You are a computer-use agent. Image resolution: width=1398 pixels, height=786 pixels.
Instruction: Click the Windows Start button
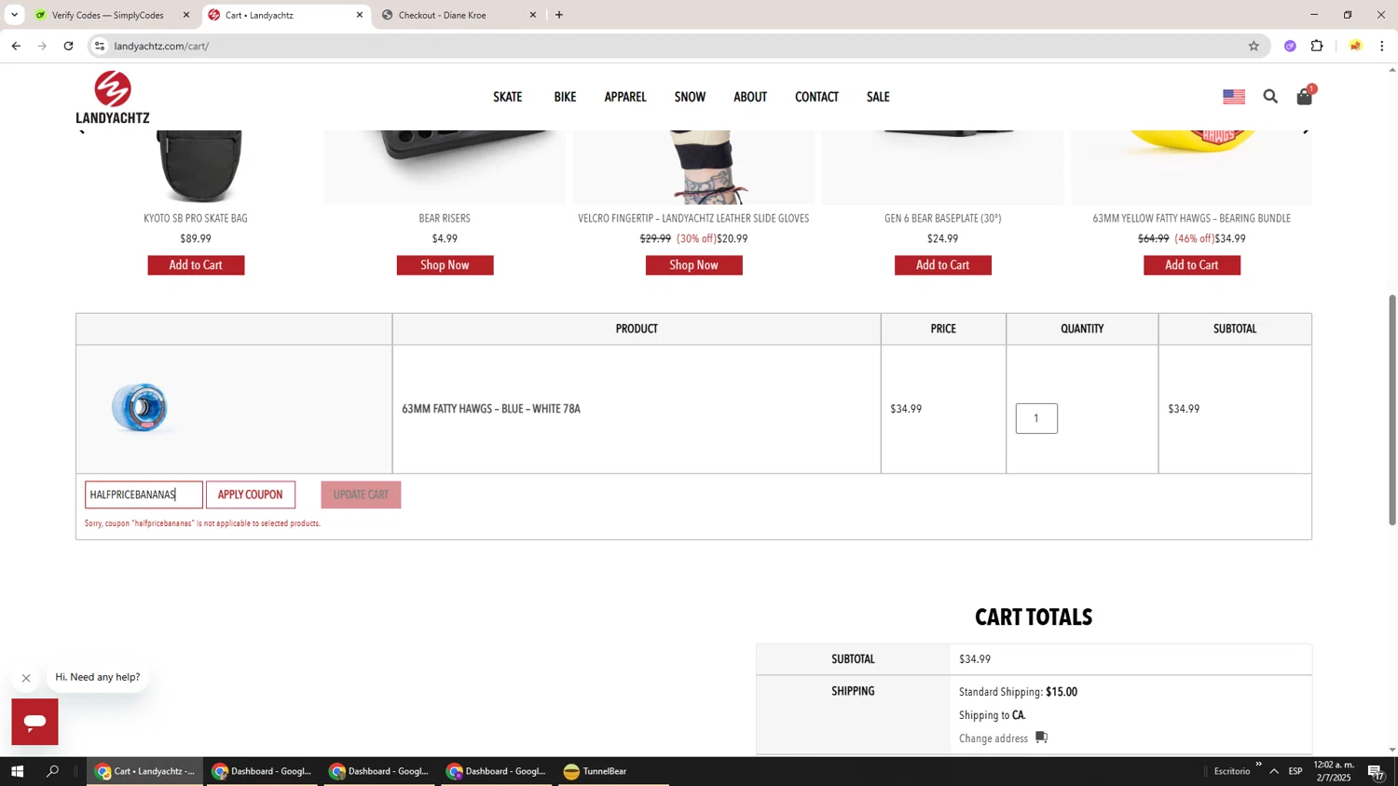17,771
